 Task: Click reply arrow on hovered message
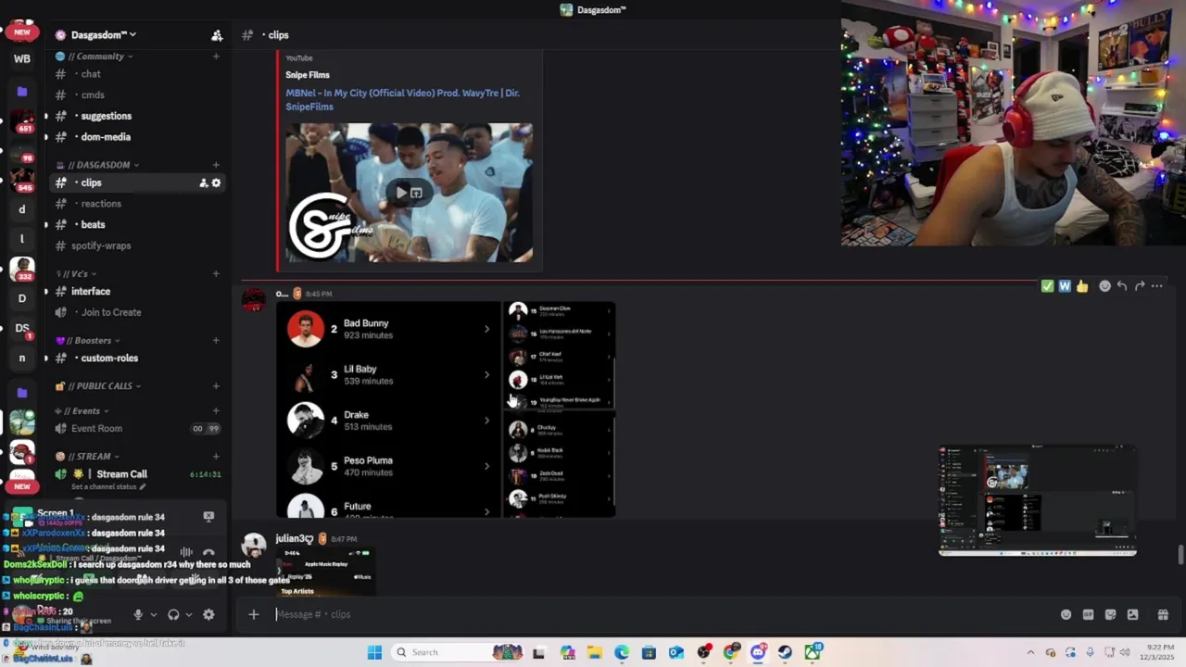[1122, 286]
